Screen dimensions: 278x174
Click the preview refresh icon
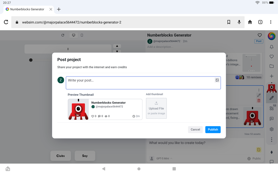point(63,35)
